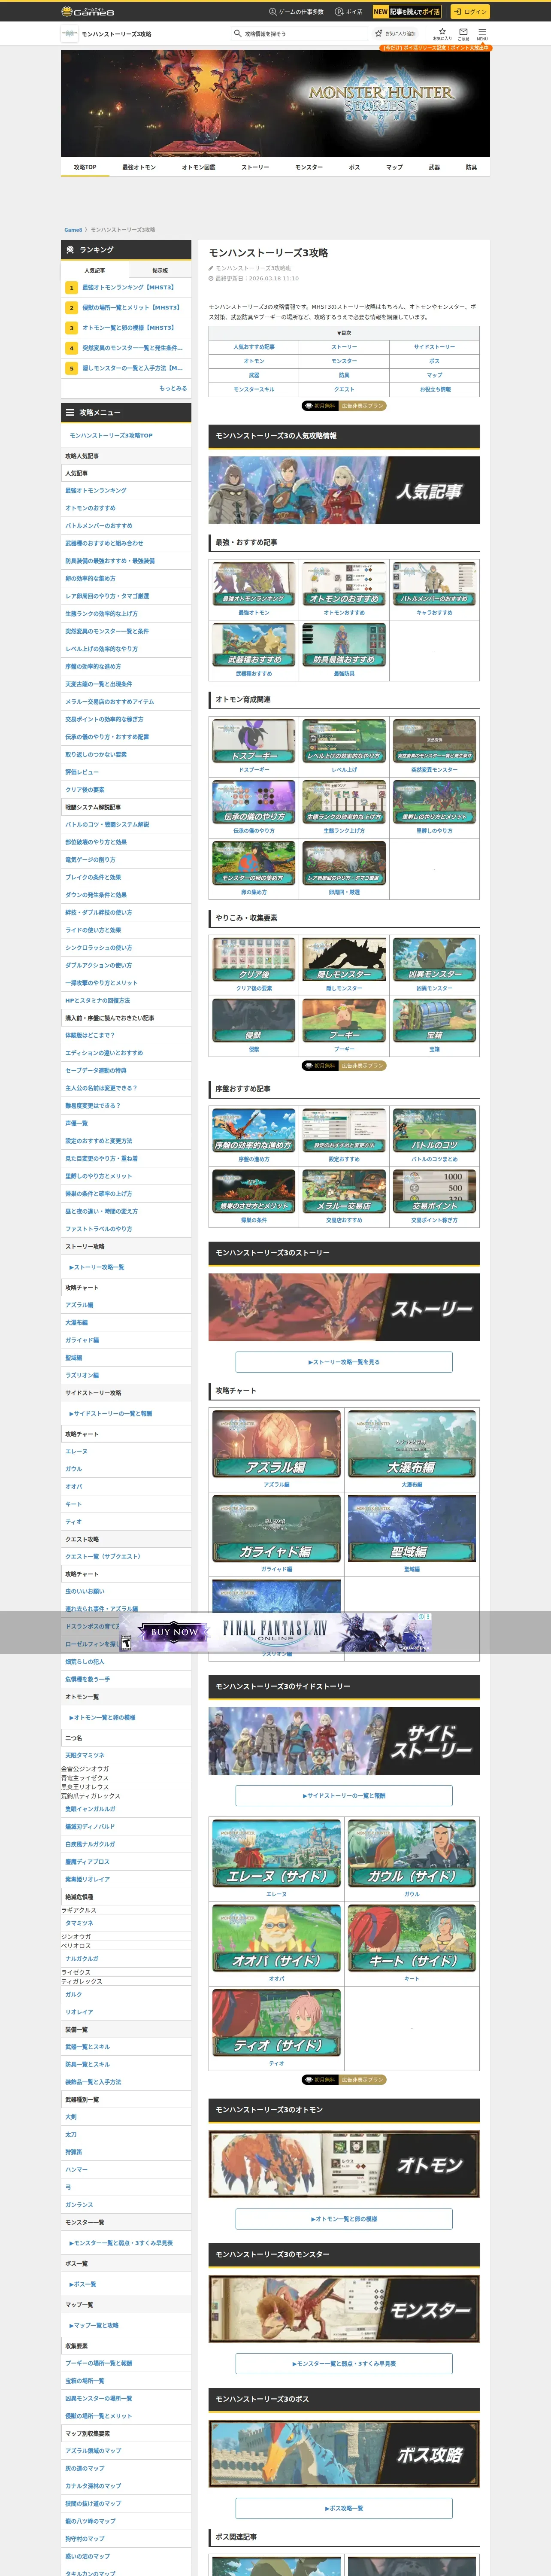This screenshot has height=2576, width=551.
Task: Open the お気に入り star icon in header
Action: (442, 33)
